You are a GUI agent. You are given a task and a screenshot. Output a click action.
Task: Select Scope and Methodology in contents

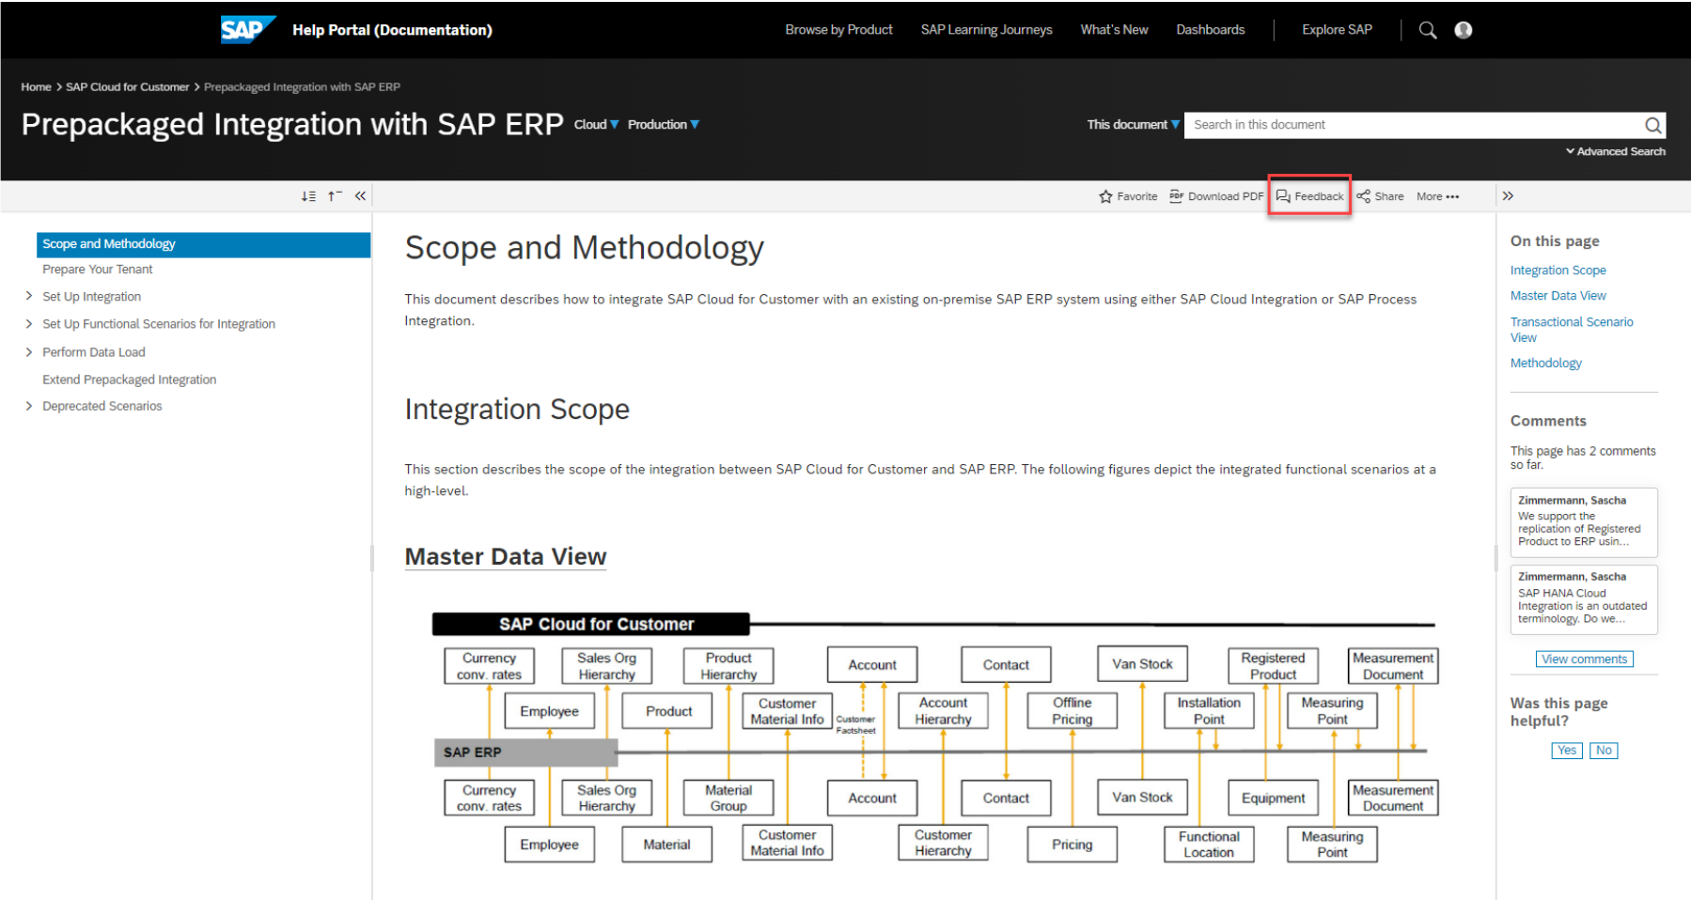203,244
